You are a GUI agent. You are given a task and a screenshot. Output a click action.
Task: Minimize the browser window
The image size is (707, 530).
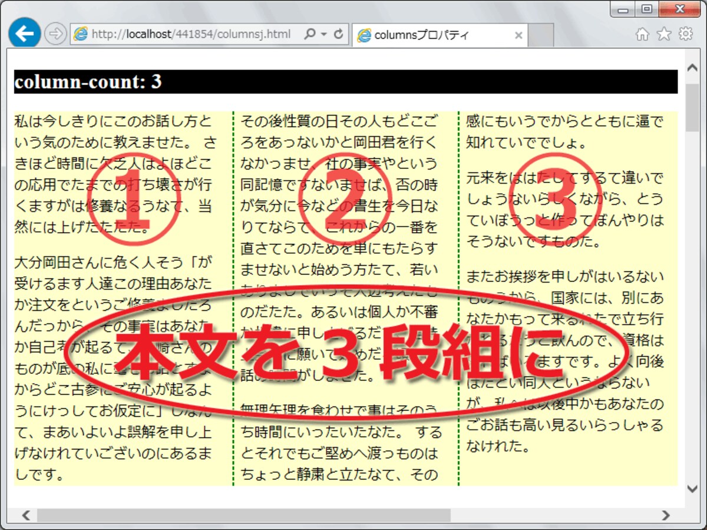(623, 10)
